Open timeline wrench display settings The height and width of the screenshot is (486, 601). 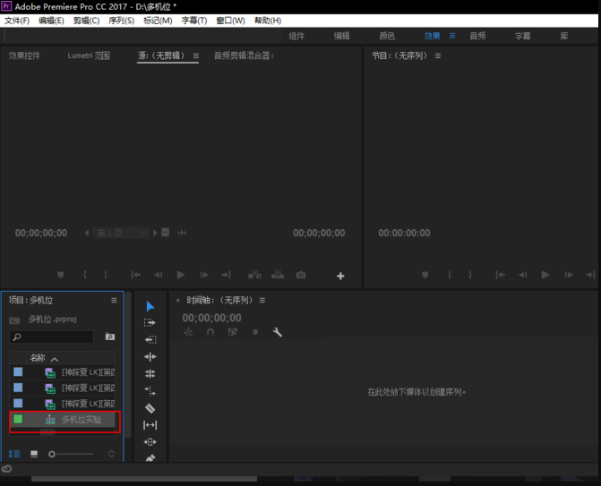[x=278, y=332]
